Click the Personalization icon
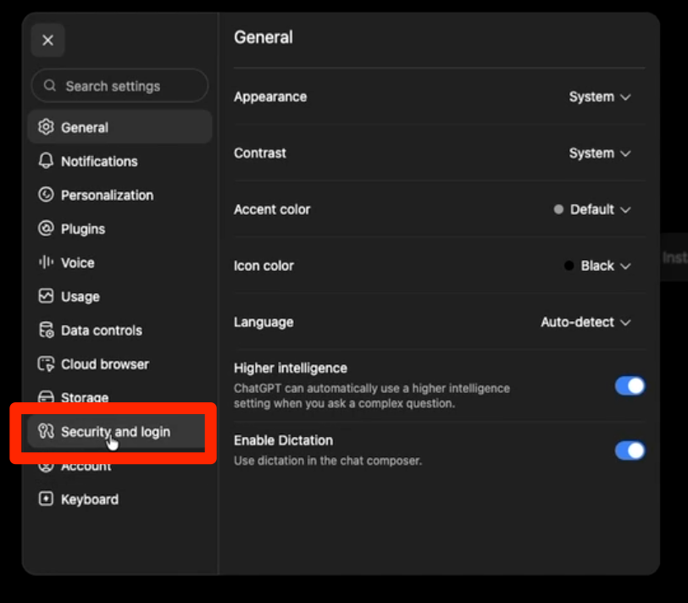 [x=46, y=195]
